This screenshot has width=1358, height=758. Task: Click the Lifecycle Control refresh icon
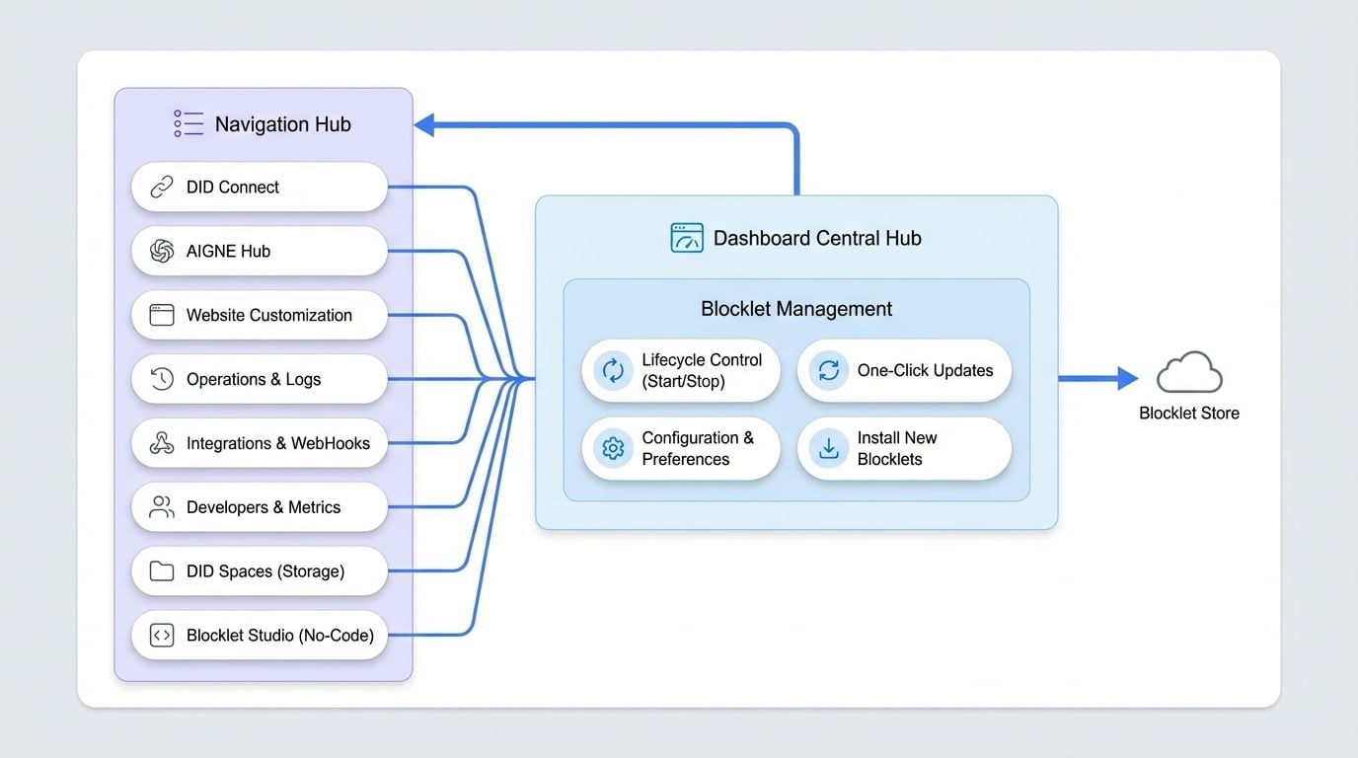coord(613,371)
